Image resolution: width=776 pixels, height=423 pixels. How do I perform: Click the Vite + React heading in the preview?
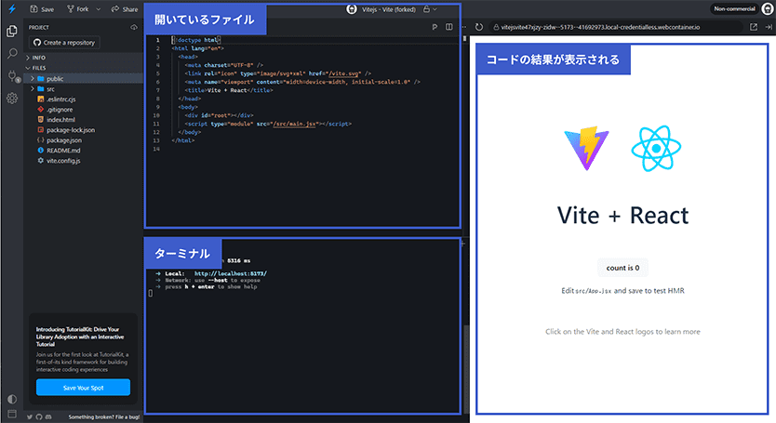622,215
